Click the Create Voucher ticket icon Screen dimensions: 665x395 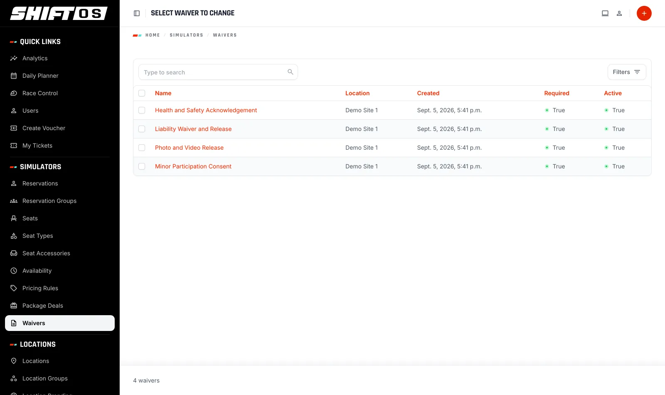coord(14,128)
